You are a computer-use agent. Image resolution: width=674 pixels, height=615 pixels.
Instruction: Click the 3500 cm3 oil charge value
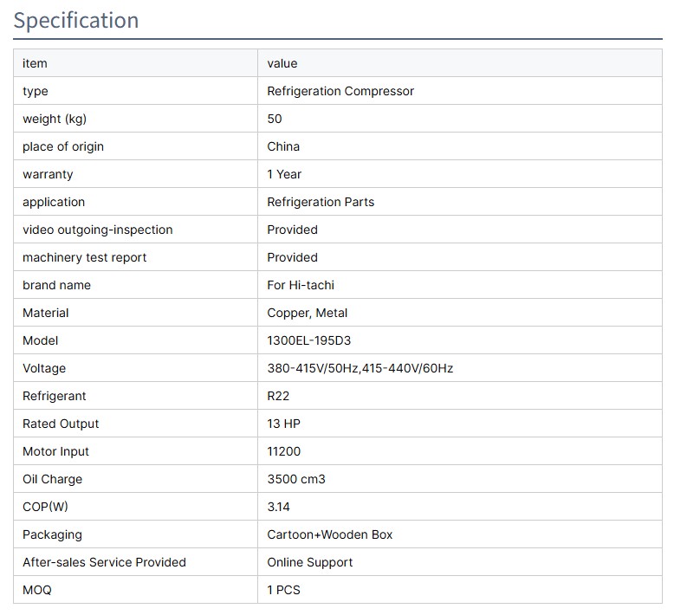point(296,479)
